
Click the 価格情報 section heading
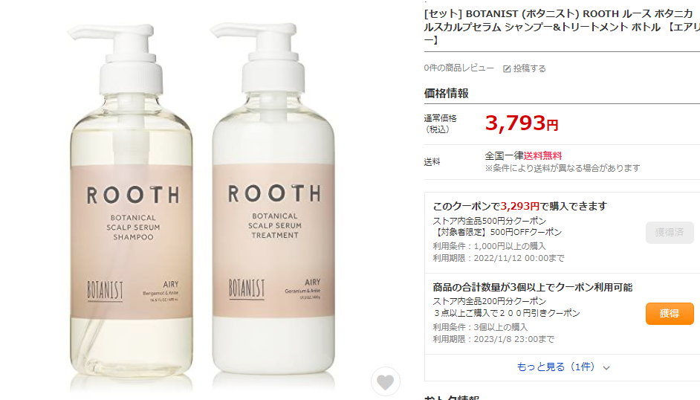(x=446, y=93)
